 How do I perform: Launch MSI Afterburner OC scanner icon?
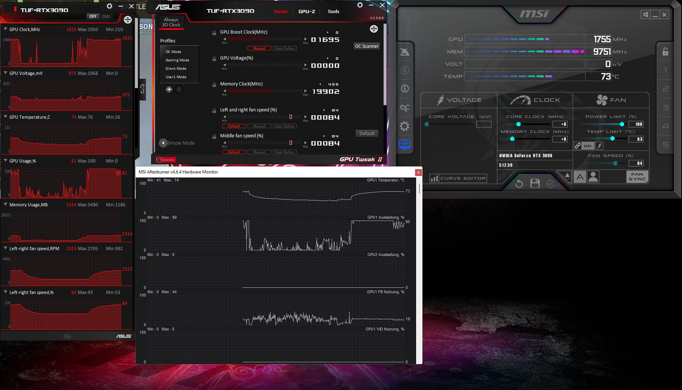pyautogui.click(x=404, y=108)
